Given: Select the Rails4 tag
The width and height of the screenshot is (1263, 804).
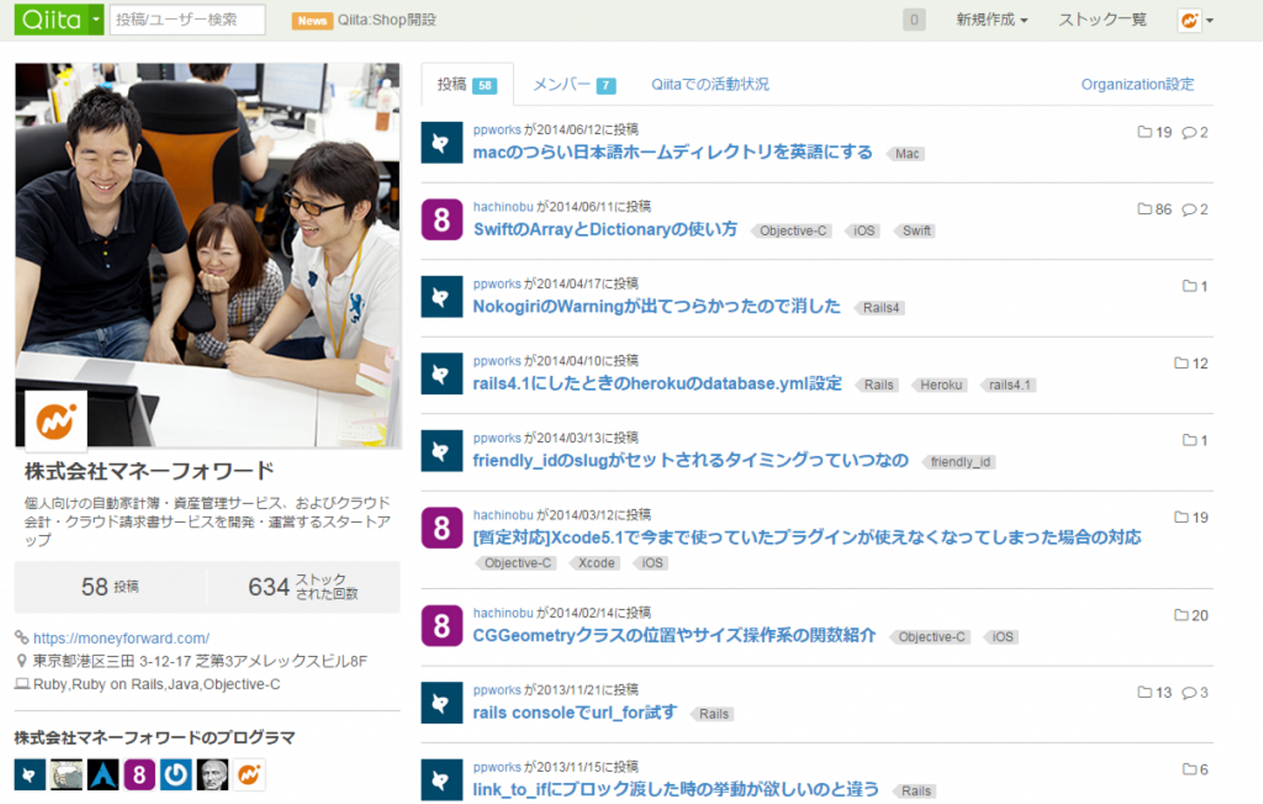Looking at the screenshot, I should click(880, 308).
